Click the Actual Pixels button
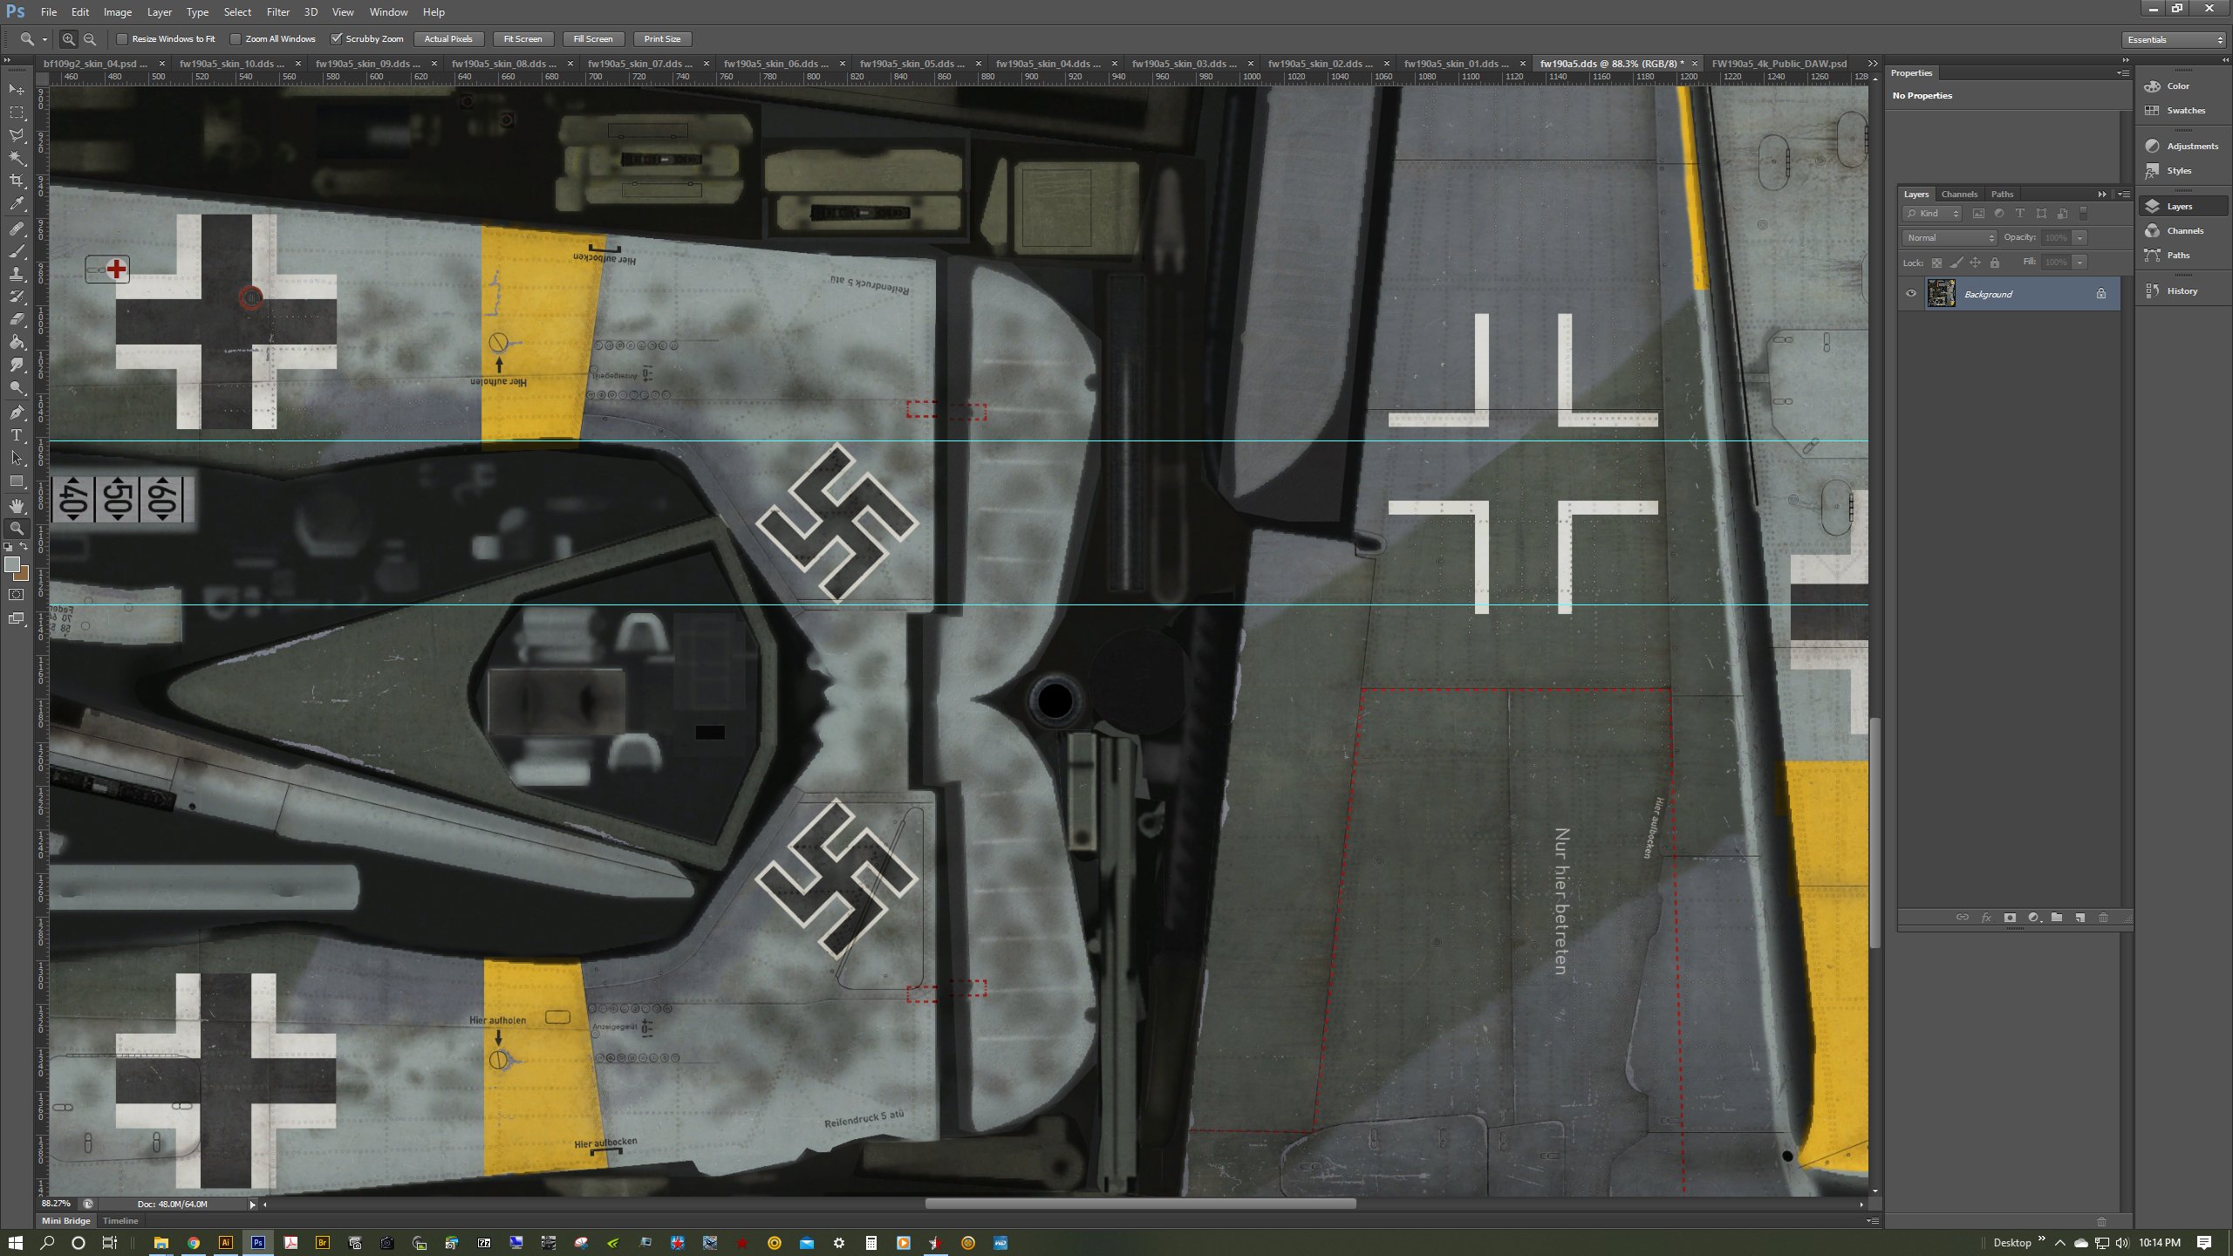Image resolution: width=2233 pixels, height=1256 pixels. pyautogui.click(x=448, y=39)
